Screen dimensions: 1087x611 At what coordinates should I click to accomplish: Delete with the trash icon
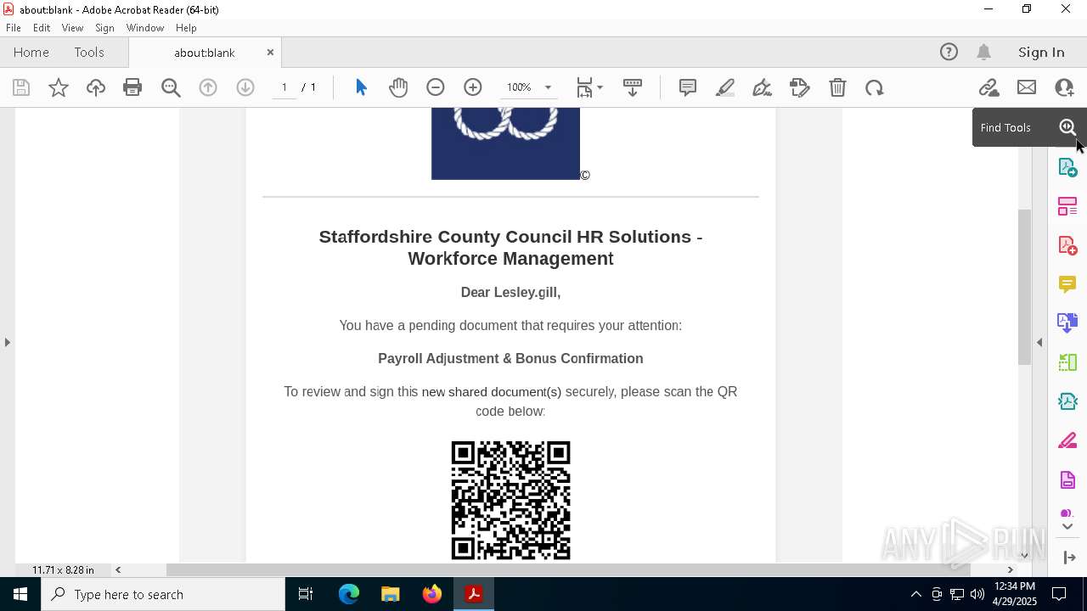tap(837, 87)
